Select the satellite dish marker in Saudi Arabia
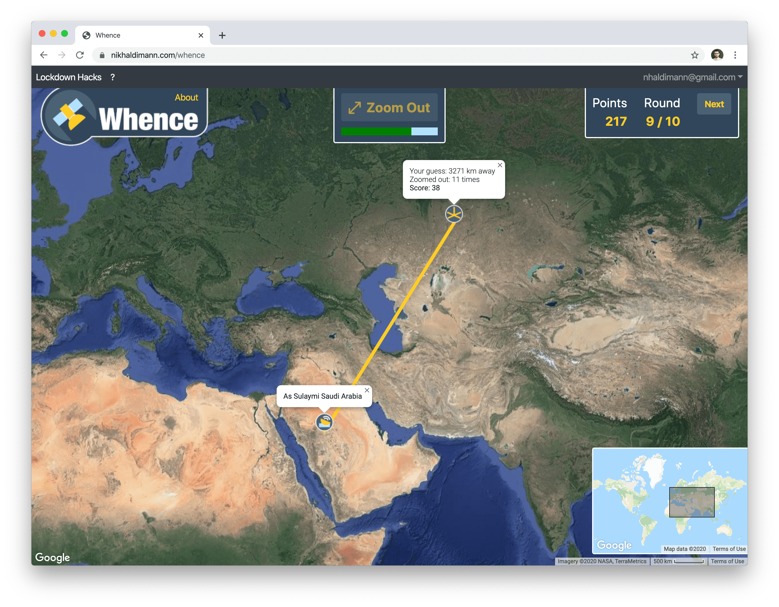The width and height of the screenshot is (779, 607). point(325,421)
